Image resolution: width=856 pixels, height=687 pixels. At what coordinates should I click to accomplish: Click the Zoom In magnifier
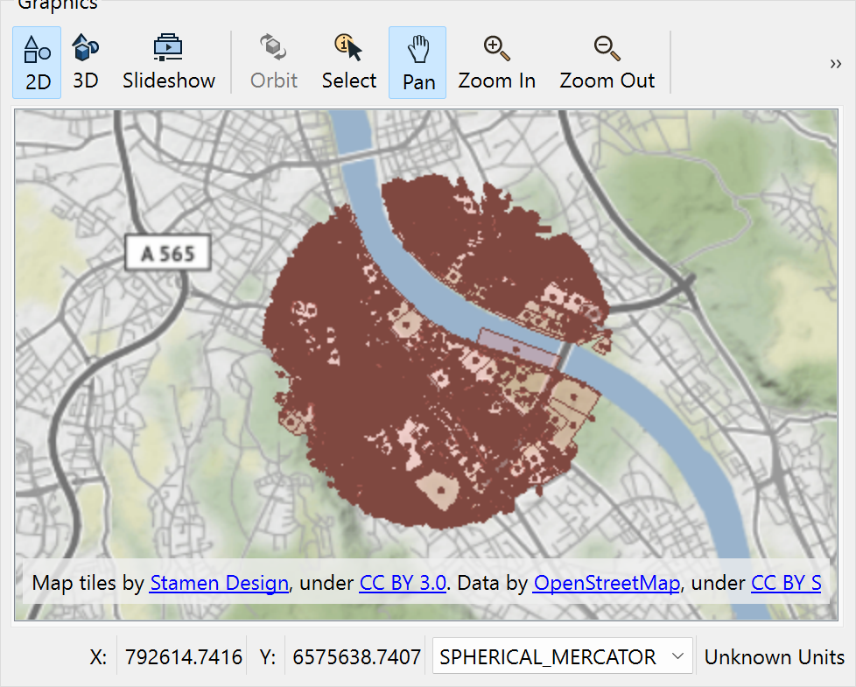point(496,62)
